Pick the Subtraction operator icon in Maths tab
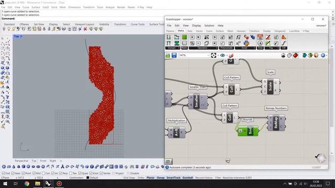 (198, 43)
